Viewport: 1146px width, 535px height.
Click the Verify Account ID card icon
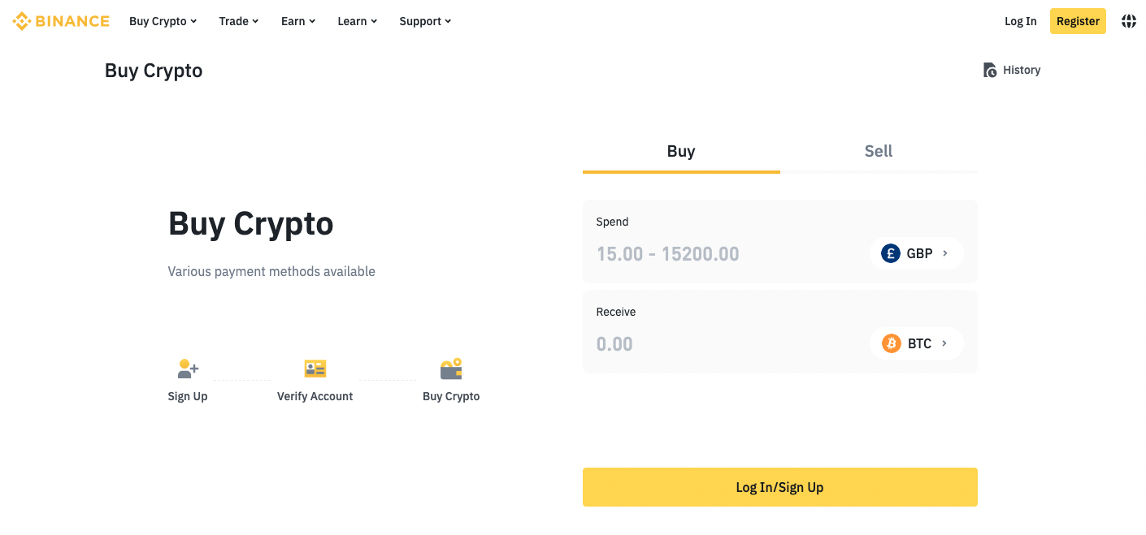click(x=315, y=369)
